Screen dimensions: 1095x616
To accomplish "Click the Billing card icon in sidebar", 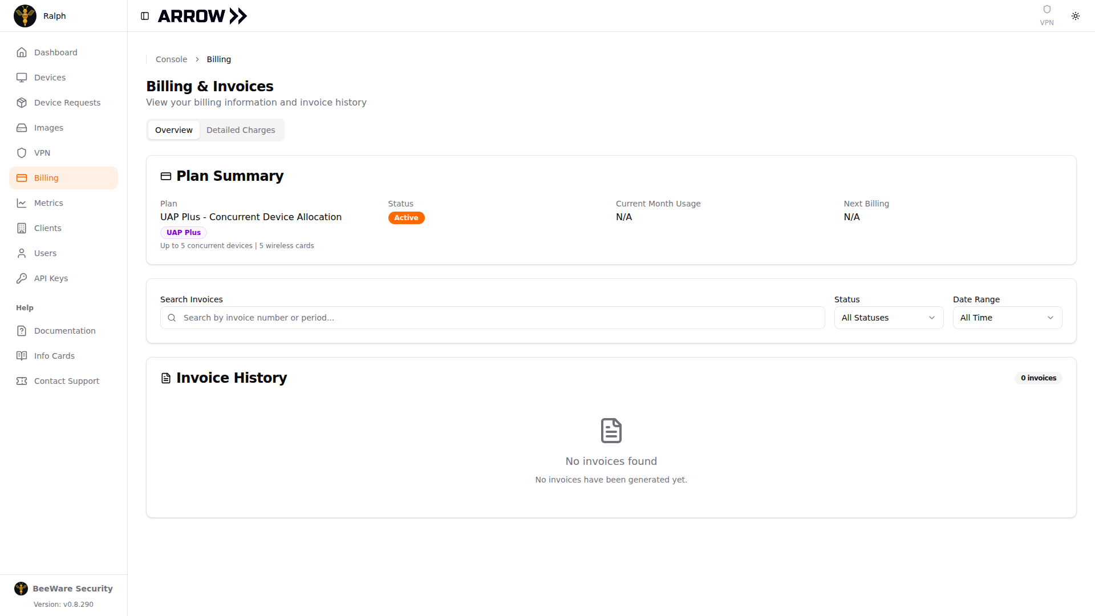I will tap(22, 178).
